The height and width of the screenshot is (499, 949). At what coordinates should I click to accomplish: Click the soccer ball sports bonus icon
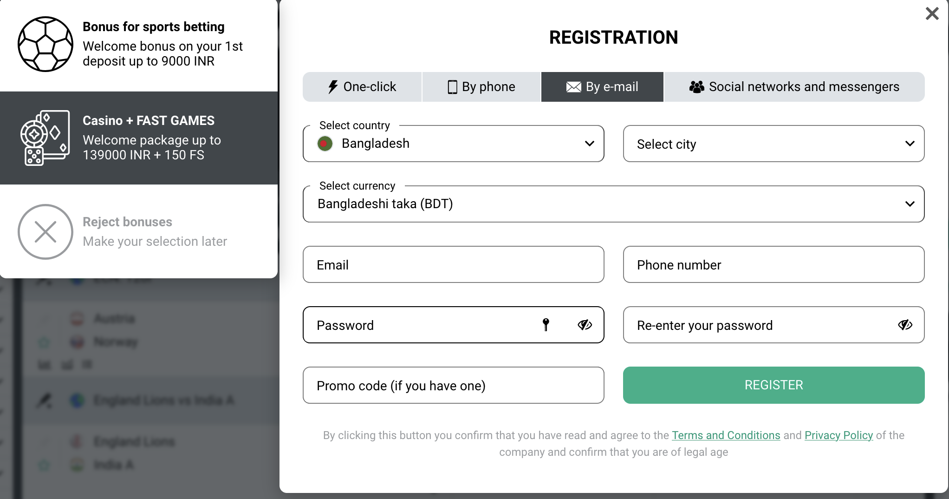[45, 44]
